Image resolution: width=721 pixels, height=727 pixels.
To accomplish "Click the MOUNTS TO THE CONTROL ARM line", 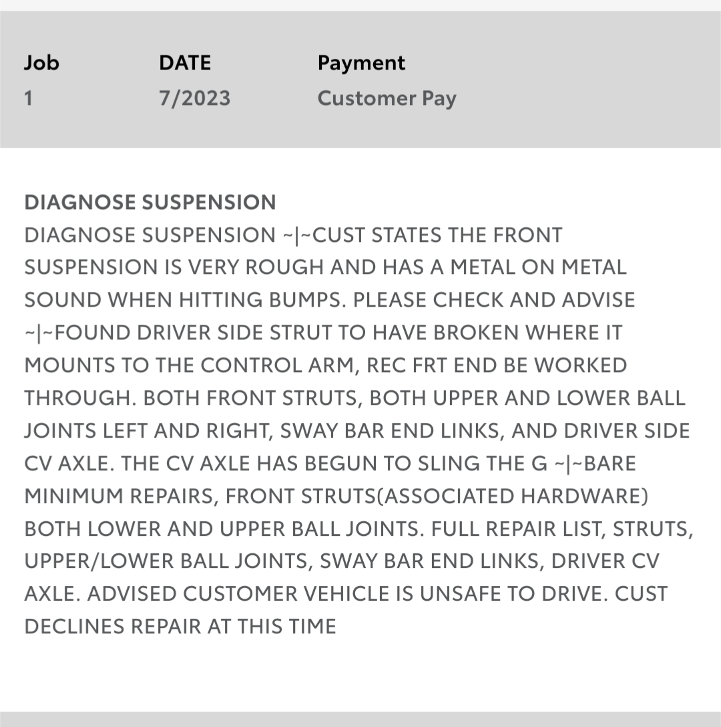I will coord(326,366).
